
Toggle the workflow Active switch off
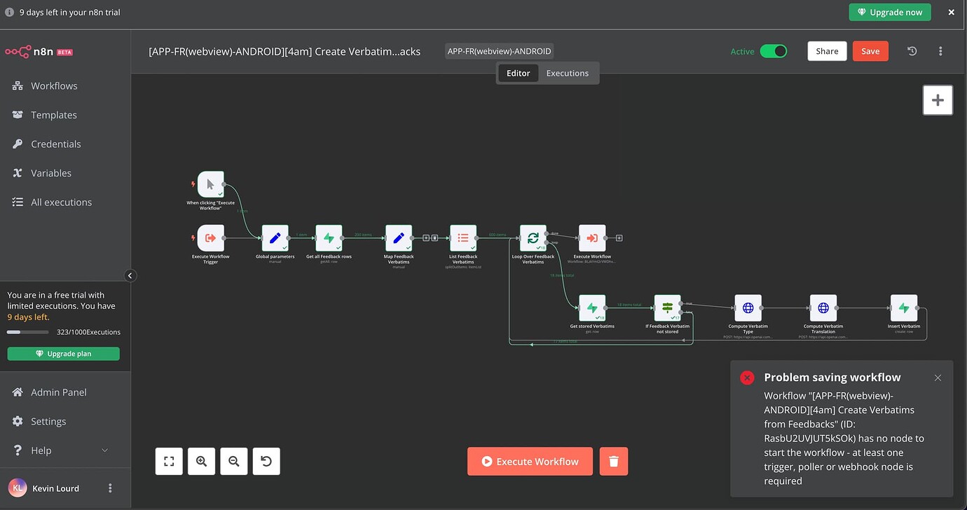pyautogui.click(x=774, y=50)
